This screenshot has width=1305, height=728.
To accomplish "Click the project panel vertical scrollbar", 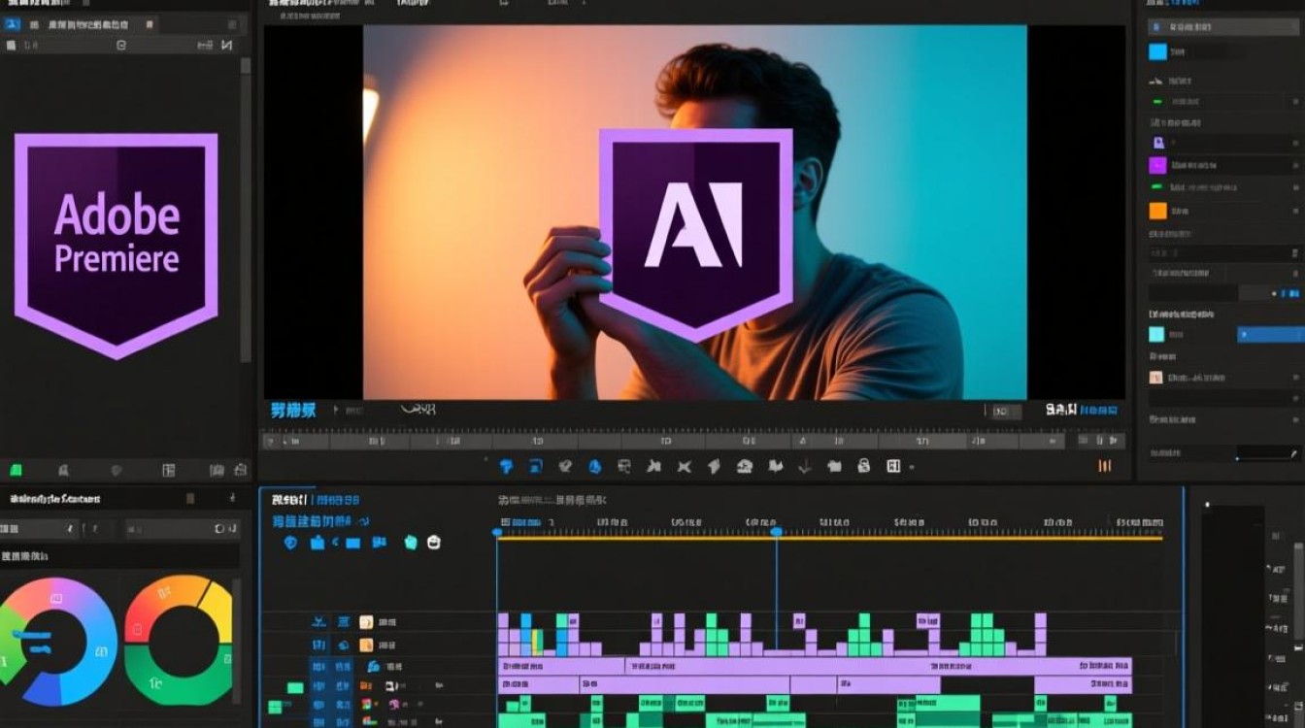I will pyautogui.click(x=246, y=209).
